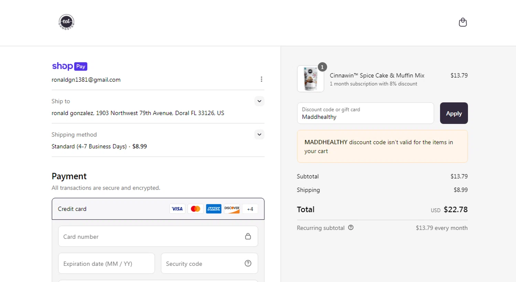Click the Shop Pay logo

[69, 66]
